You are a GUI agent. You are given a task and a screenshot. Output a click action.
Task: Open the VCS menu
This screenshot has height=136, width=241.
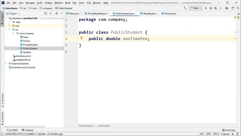click(x=88, y=3)
